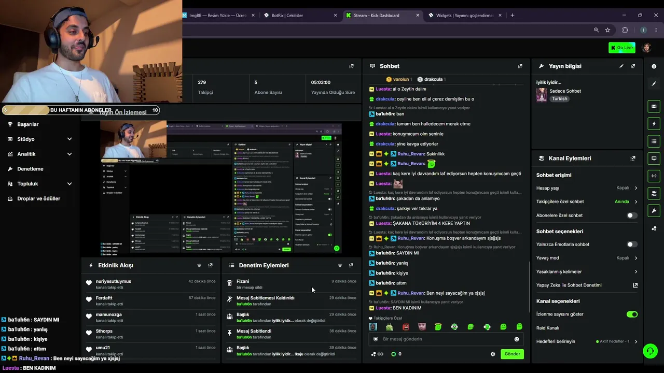
Task: Toggle the chat bubble widget in right sidebar
Action: [x=654, y=159]
